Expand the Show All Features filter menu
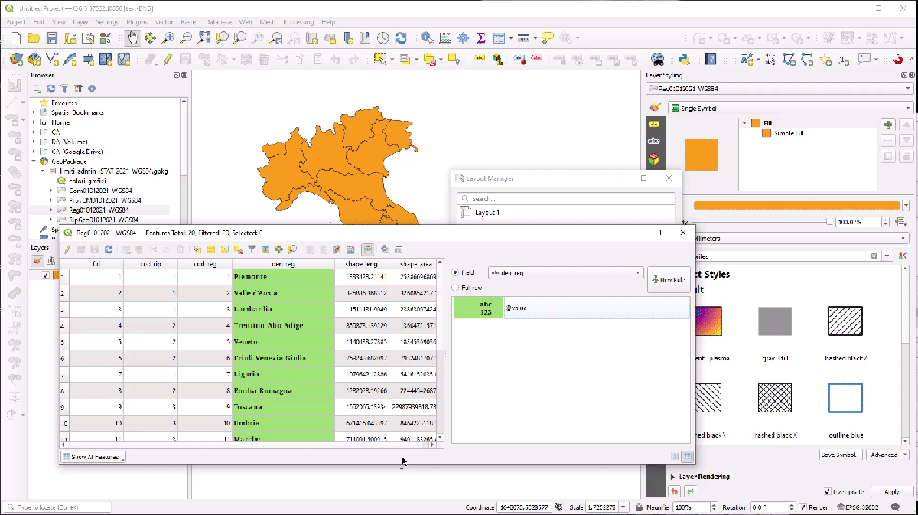This screenshot has height=515, width=918. tap(93, 457)
